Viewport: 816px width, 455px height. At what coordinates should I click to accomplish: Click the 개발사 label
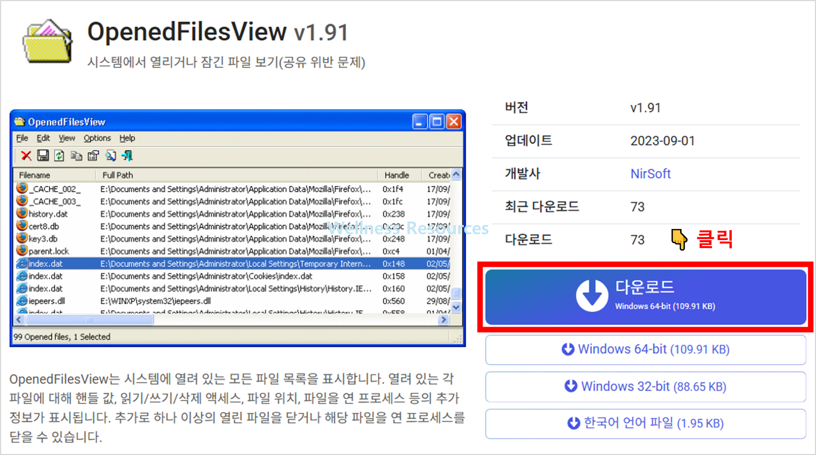[522, 174]
